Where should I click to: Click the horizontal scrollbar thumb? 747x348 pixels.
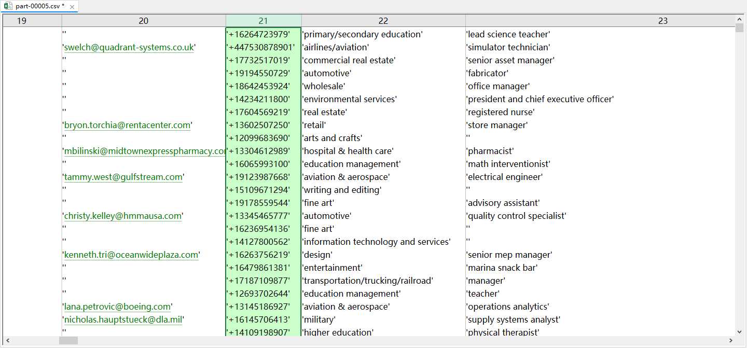[x=68, y=341]
